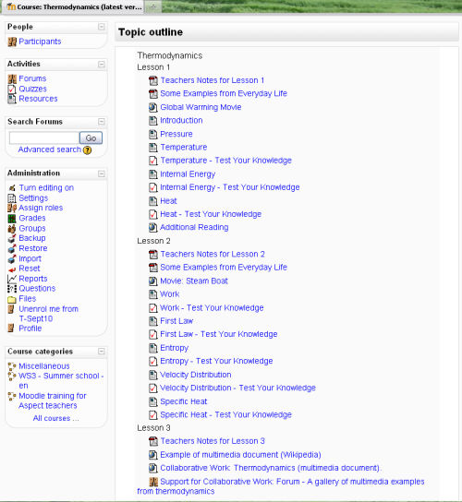Click the Participants icon in People block
The image size is (462, 502).
click(12, 42)
